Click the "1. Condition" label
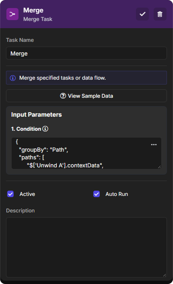Screen dimensions: 173x284 click(26, 129)
